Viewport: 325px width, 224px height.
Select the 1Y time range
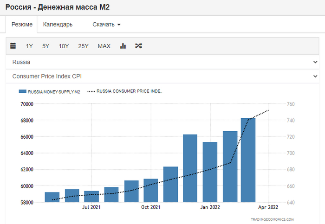tap(29, 46)
